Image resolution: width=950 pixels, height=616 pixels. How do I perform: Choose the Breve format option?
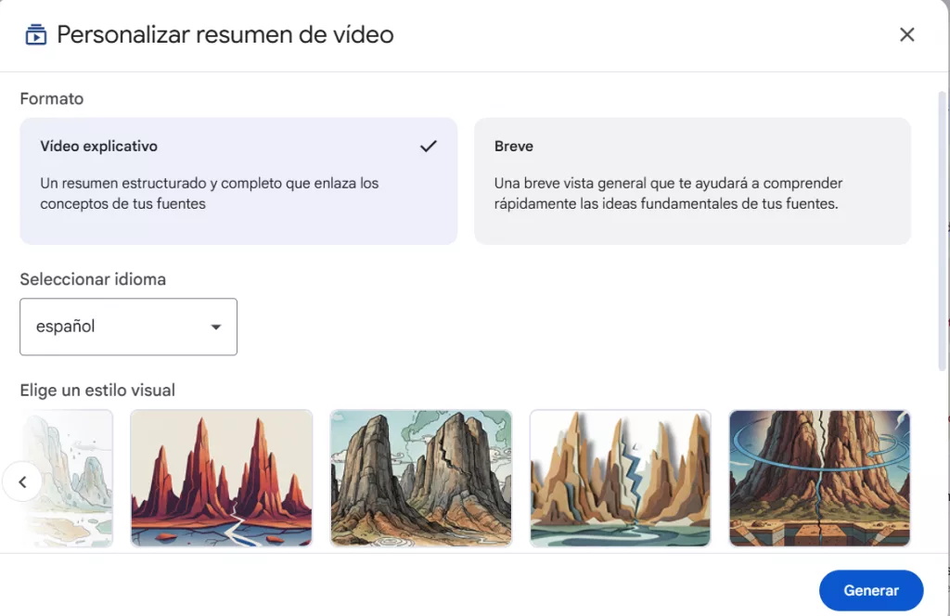click(692, 181)
